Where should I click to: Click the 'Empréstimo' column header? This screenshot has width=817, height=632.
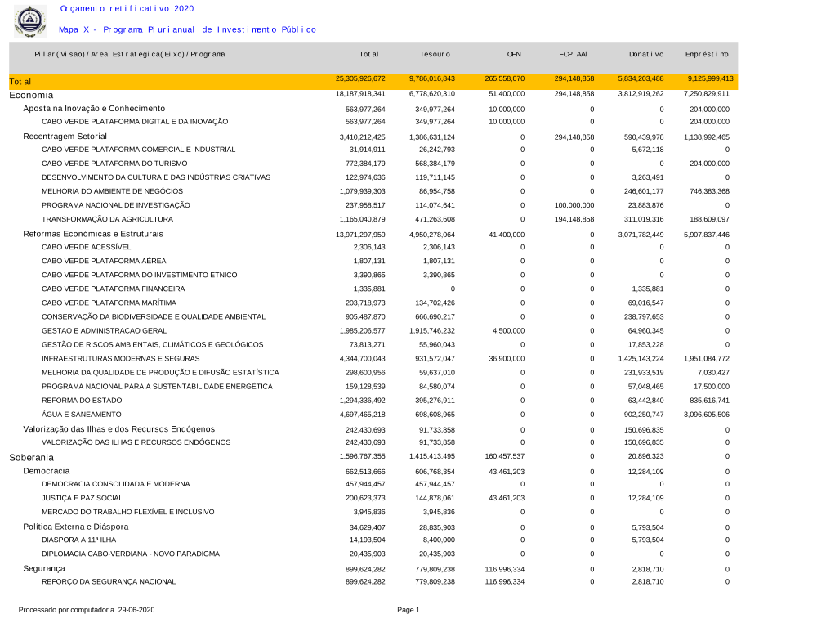click(707, 55)
